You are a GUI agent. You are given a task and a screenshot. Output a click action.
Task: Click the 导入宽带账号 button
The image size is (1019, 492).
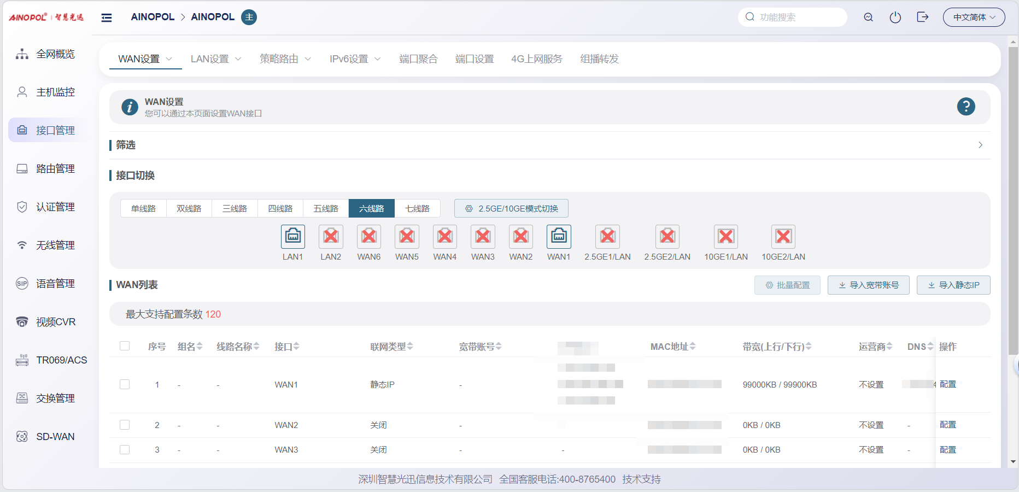[x=868, y=285]
